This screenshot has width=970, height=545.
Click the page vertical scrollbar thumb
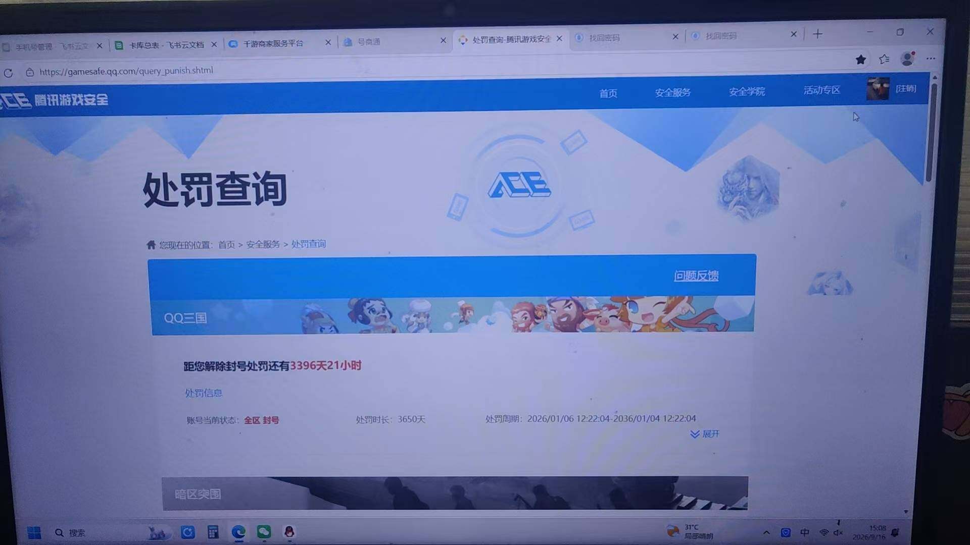pyautogui.click(x=932, y=131)
